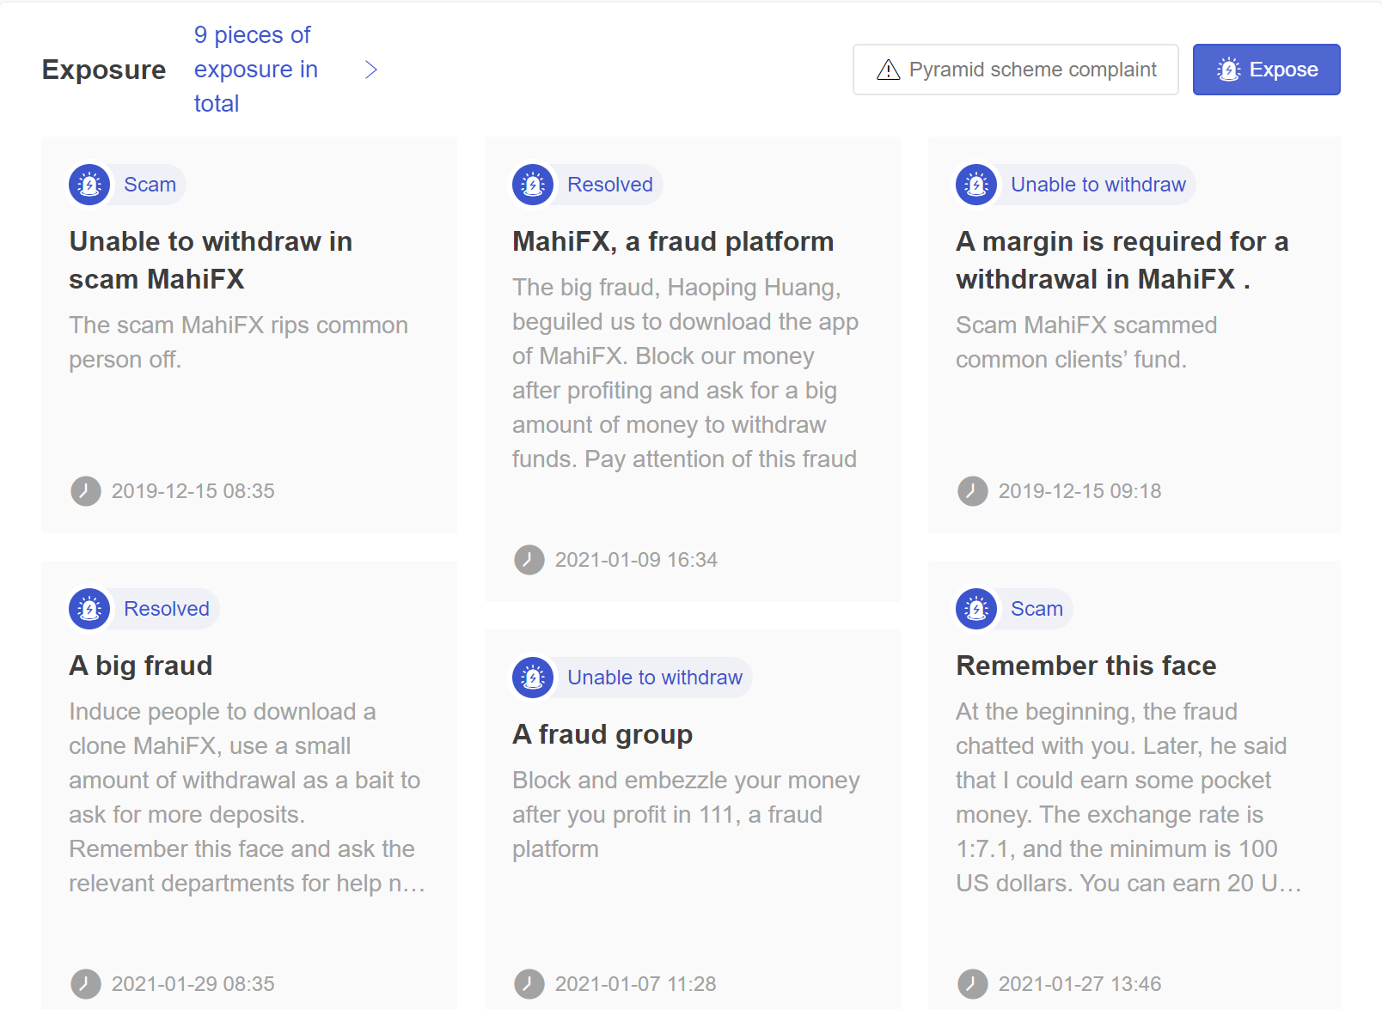This screenshot has width=1382, height=1009.
Task: Click the siren icon inside the Expose button
Action: coord(1229,70)
